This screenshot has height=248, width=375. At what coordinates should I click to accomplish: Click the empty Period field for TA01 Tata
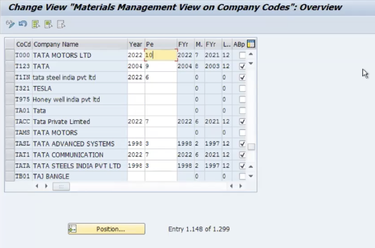click(161, 111)
